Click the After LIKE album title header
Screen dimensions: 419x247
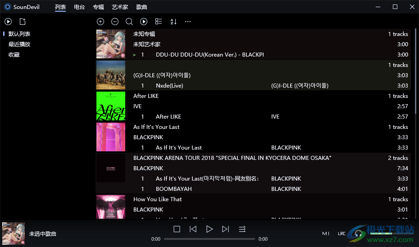(x=146, y=96)
